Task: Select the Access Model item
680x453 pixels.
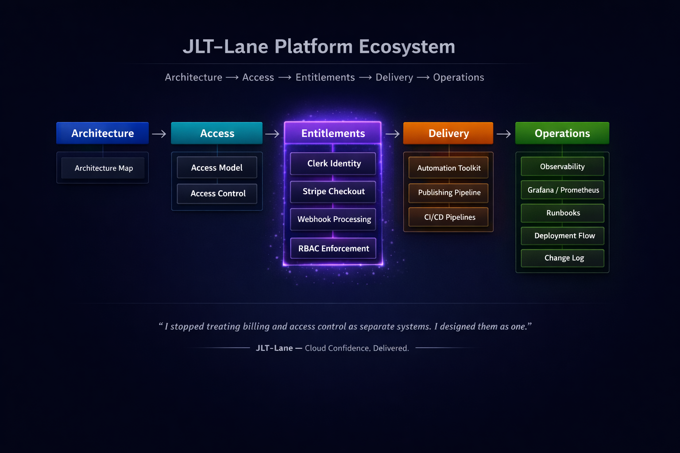Action: click(216, 168)
